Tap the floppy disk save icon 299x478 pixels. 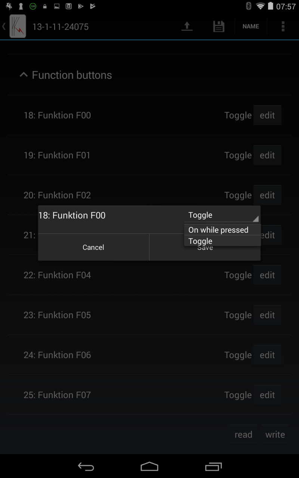click(219, 27)
